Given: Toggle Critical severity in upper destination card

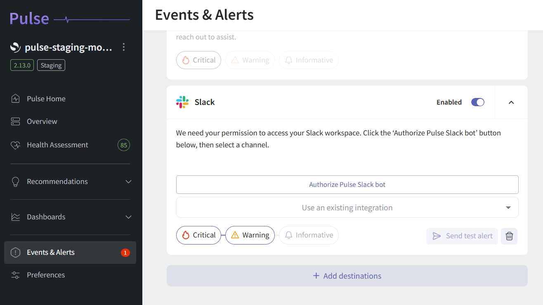Looking at the screenshot, I should [x=198, y=60].
